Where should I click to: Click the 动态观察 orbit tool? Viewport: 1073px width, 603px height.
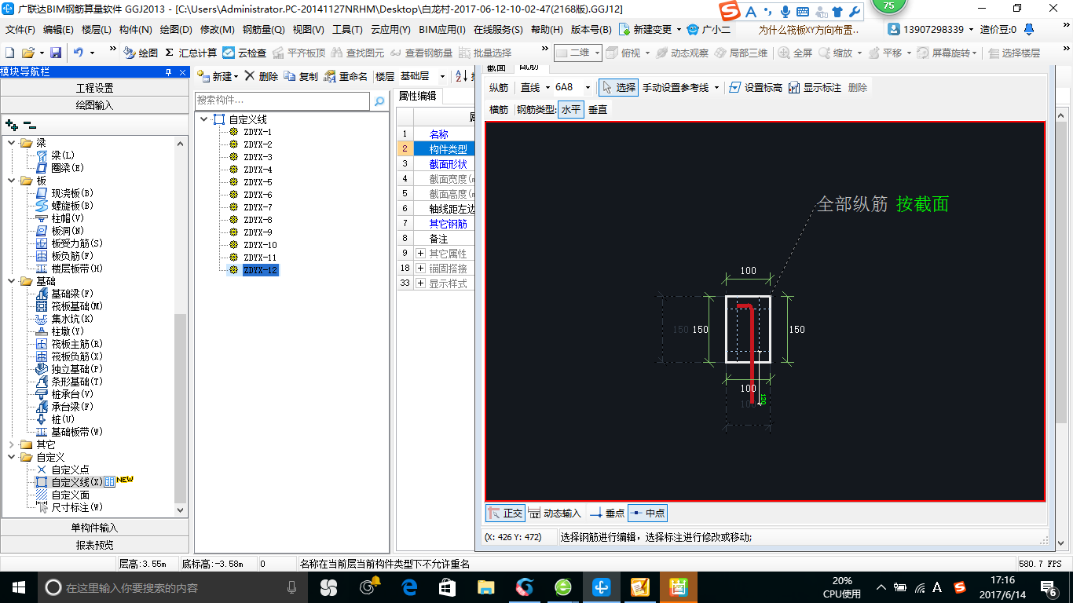683,53
